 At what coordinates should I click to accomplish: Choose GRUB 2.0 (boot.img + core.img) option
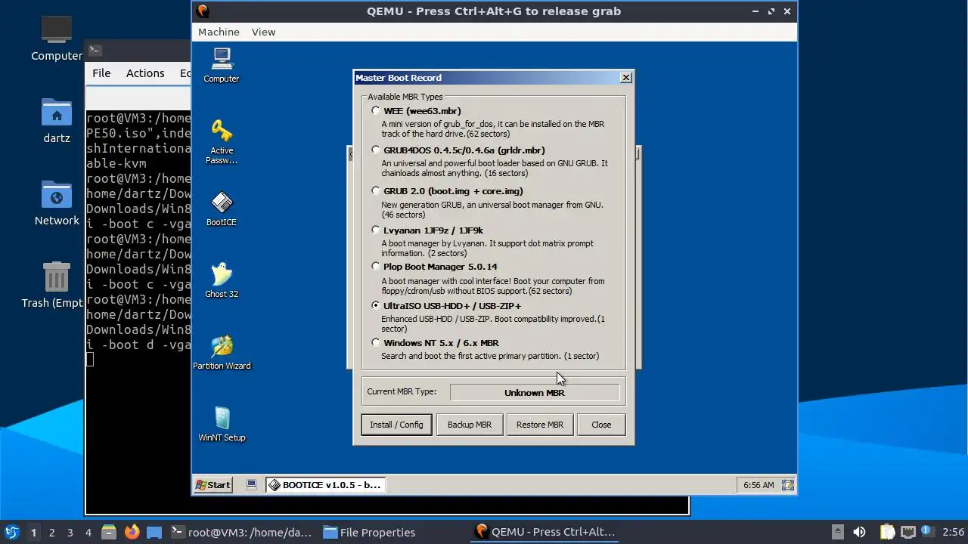[x=376, y=191]
